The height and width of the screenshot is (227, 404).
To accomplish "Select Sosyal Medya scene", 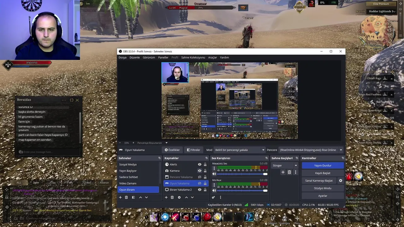I will pos(138,164).
